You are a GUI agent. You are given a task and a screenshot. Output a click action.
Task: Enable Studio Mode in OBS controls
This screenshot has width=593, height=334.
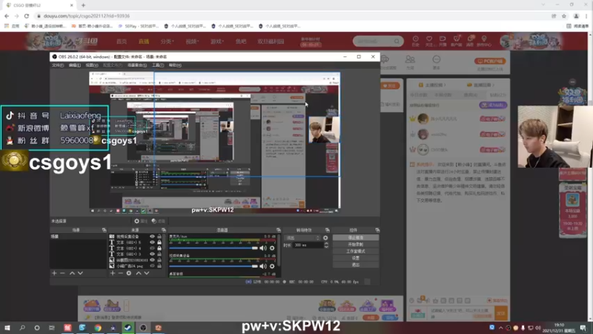coord(356,252)
